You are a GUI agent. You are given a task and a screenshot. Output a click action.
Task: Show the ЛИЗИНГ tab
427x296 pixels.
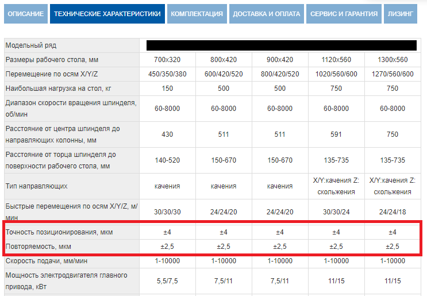point(400,14)
